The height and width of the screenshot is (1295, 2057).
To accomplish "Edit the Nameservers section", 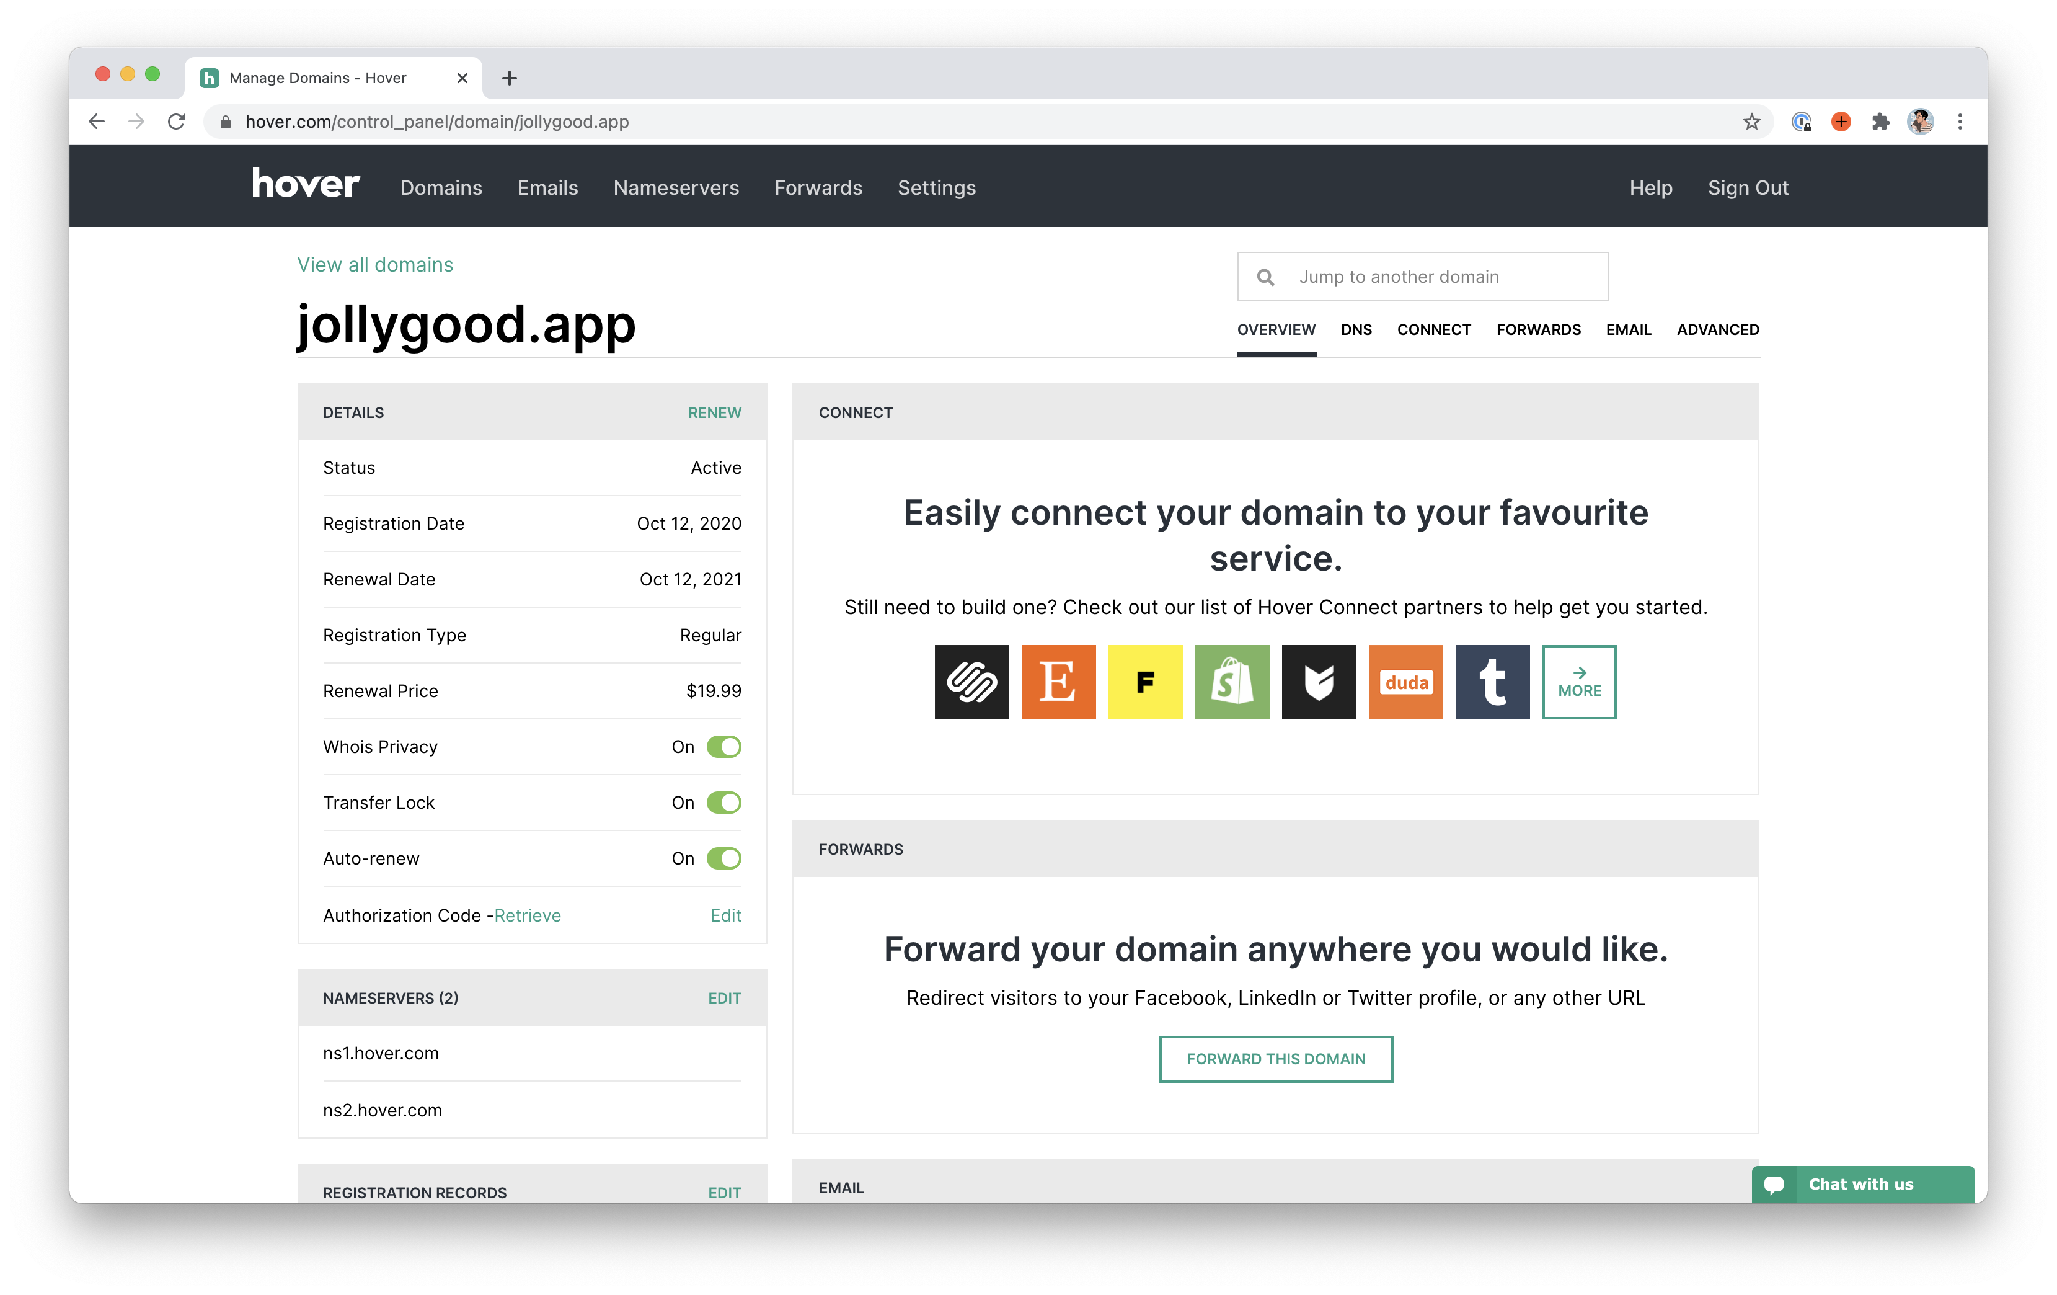I will tap(724, 997).
